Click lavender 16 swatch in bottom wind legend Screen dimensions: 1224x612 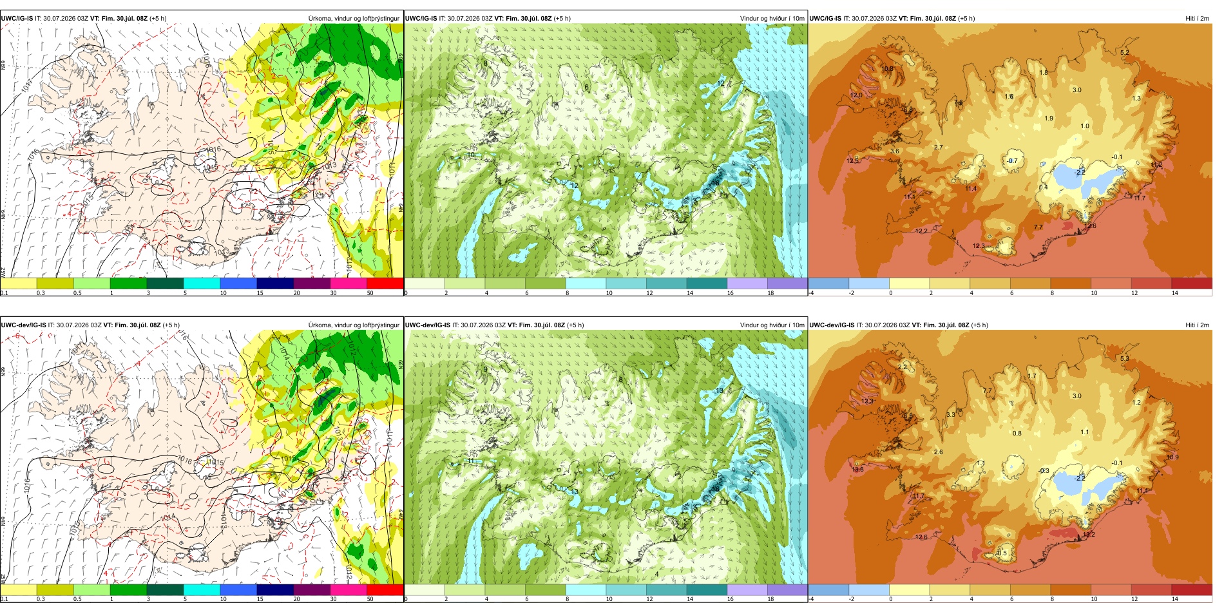[747, 590]
